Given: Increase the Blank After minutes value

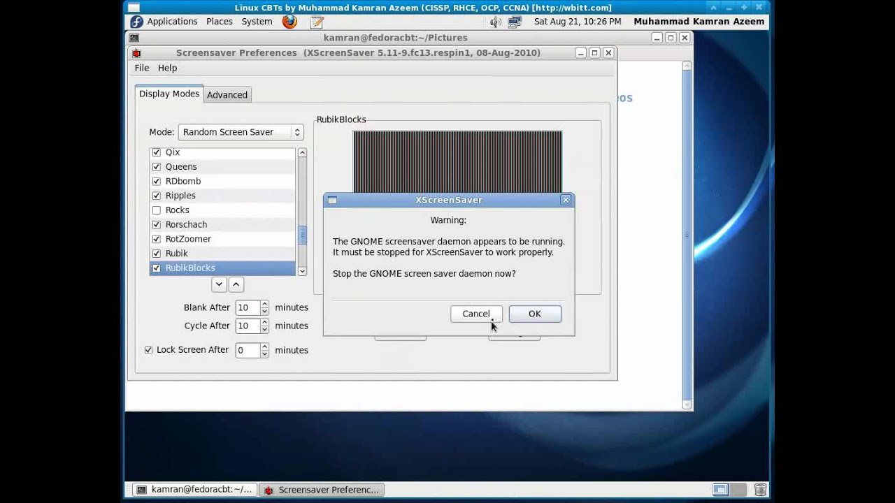Looking at the screenshot, I should click(x=264, y=304).
